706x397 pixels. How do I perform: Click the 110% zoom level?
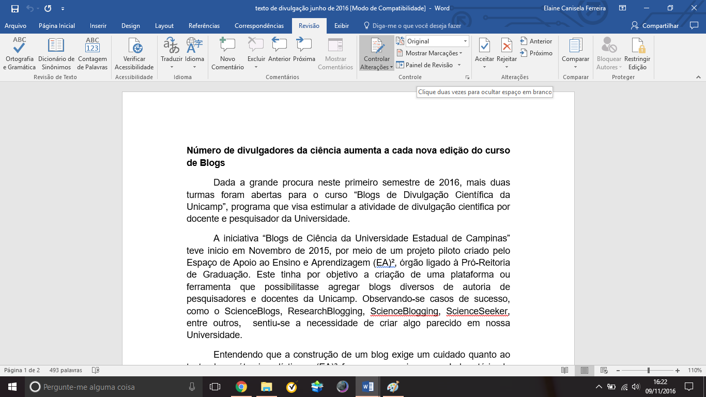[694, 370]
